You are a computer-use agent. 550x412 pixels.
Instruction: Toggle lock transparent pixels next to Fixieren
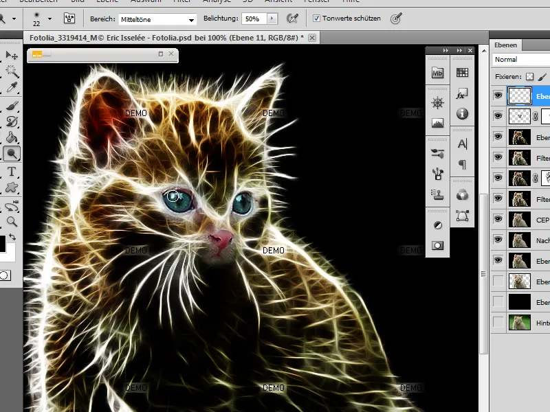point(529,77)
